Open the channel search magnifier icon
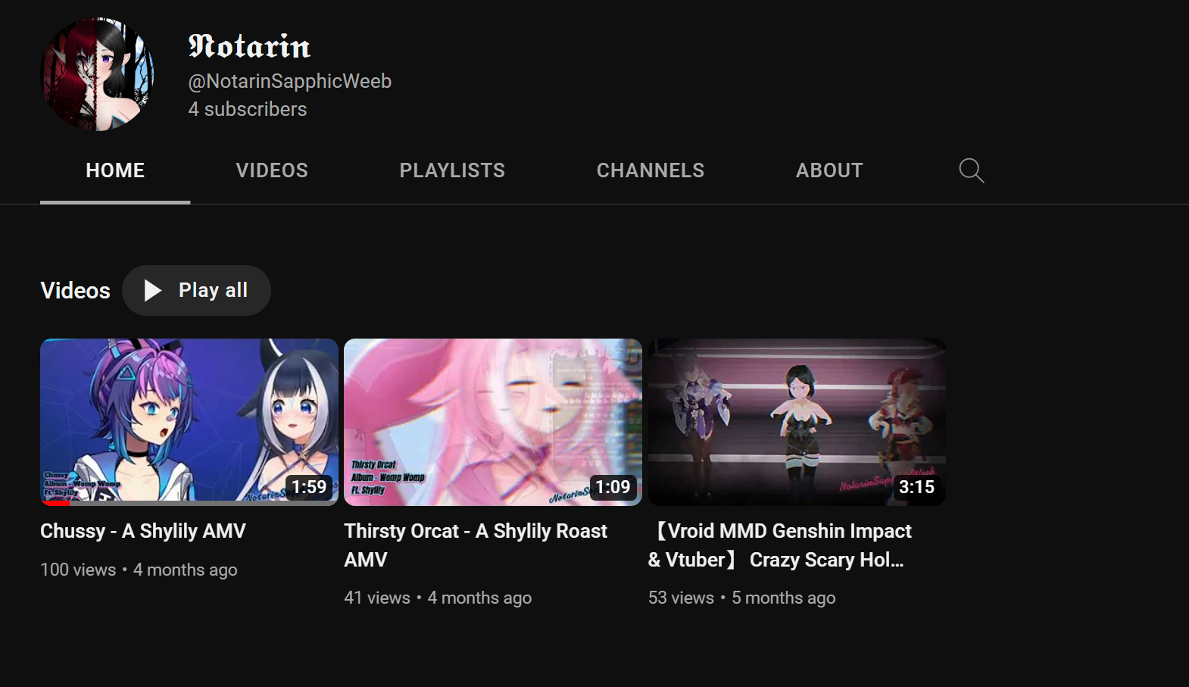Screen dimensions: 1189x687 coord(971,170)
